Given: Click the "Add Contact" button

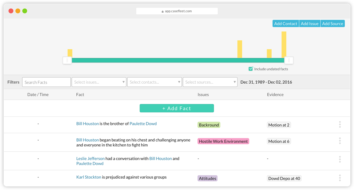Looking at the screenshot, I should [x=285, y=23].
